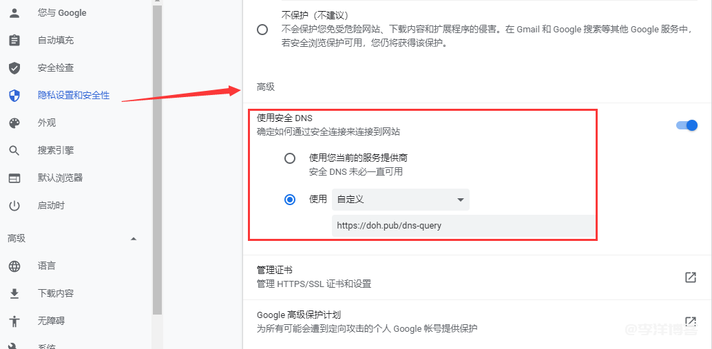The image size is (712, 349).
Task: Click the 默认浏览器 window icon
Action: tap(14, 178)
